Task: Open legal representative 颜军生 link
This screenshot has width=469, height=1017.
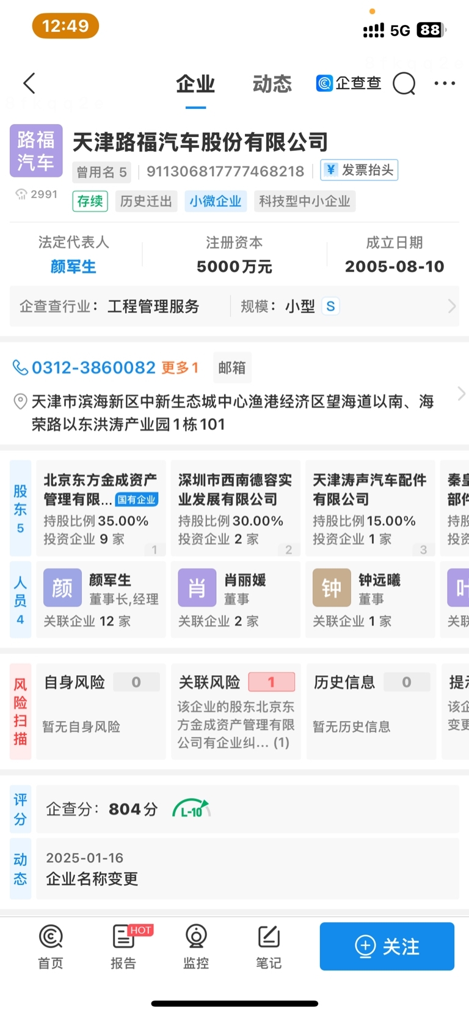Action: tap(73, 267)
